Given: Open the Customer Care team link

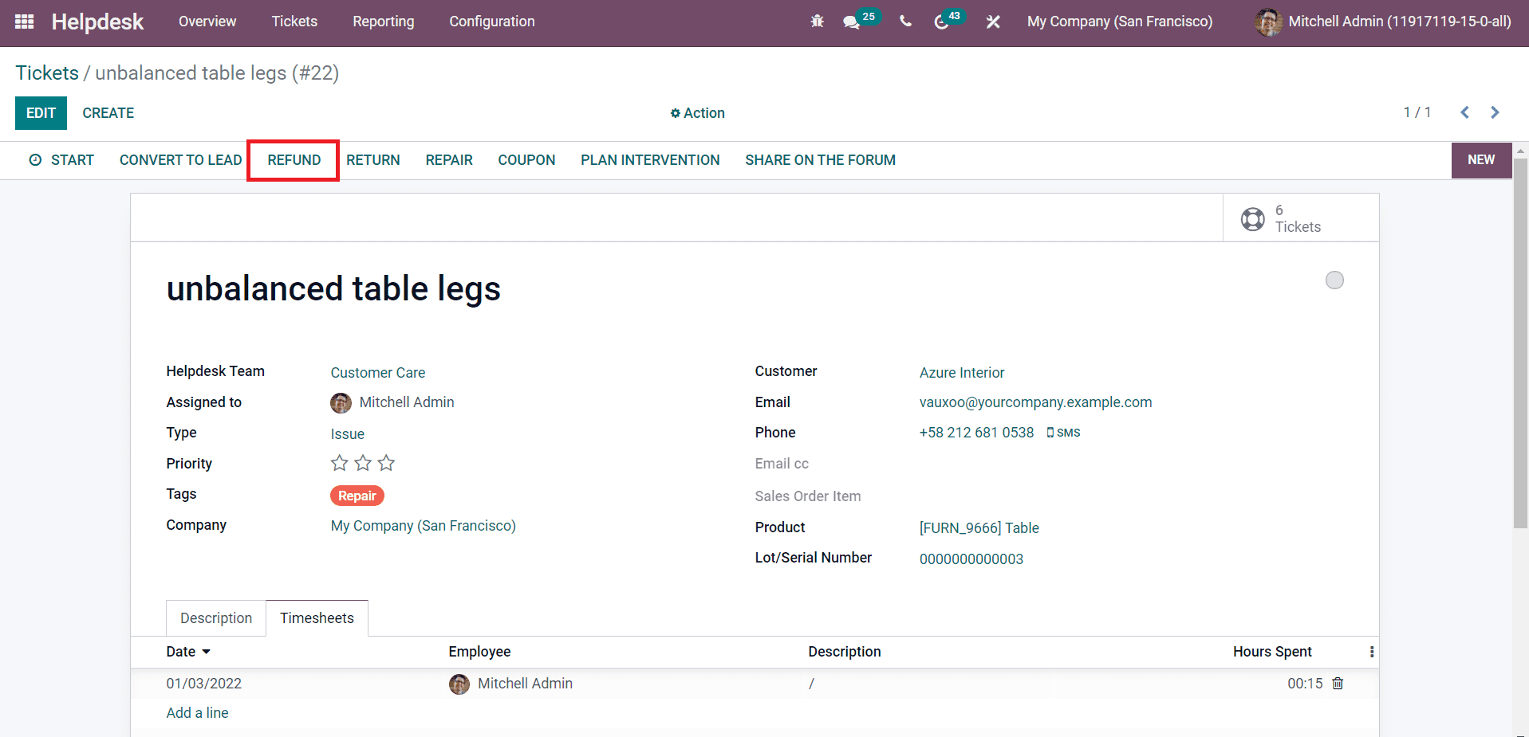Looking at the screenshot, I should click(x=378, y=372).
